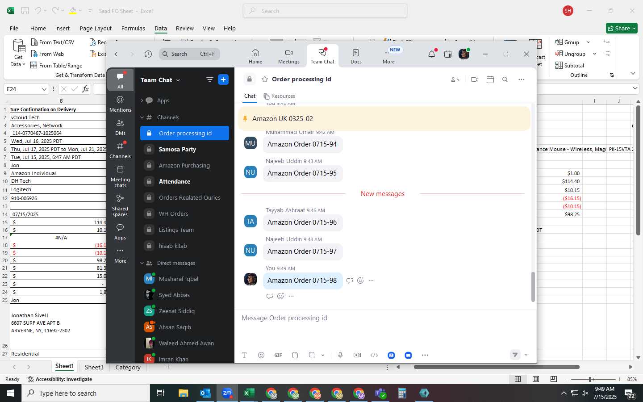Open Zoom history clock icon
The image size is (643, 402).
pyautogui.click(x=148, y=54)
